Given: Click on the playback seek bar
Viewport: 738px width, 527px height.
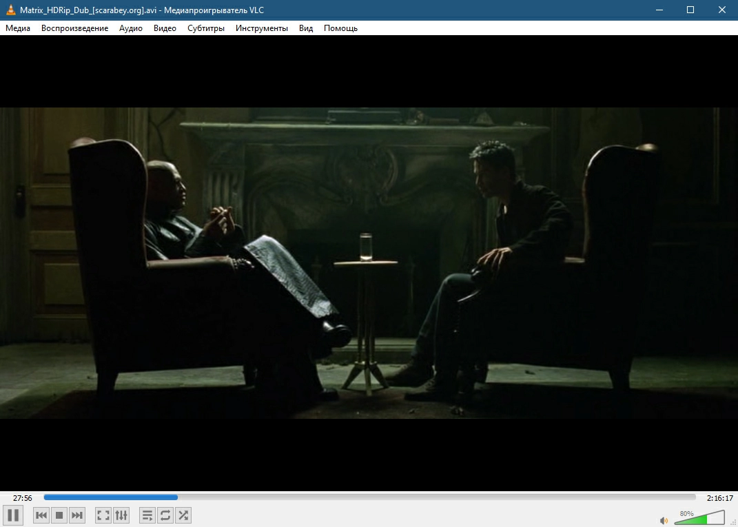Looking at the screenshot, I should coord(369,497).
